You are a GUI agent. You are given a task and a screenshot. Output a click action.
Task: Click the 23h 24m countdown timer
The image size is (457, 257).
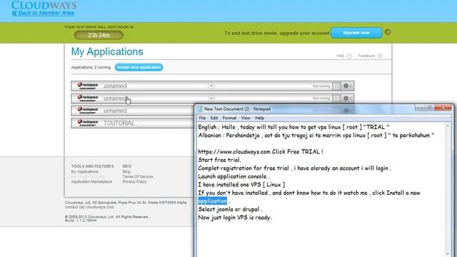tap(99, 35)
